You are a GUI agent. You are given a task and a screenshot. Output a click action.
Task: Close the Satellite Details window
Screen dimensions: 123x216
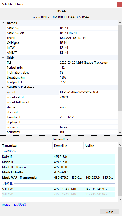coord(120,4)
